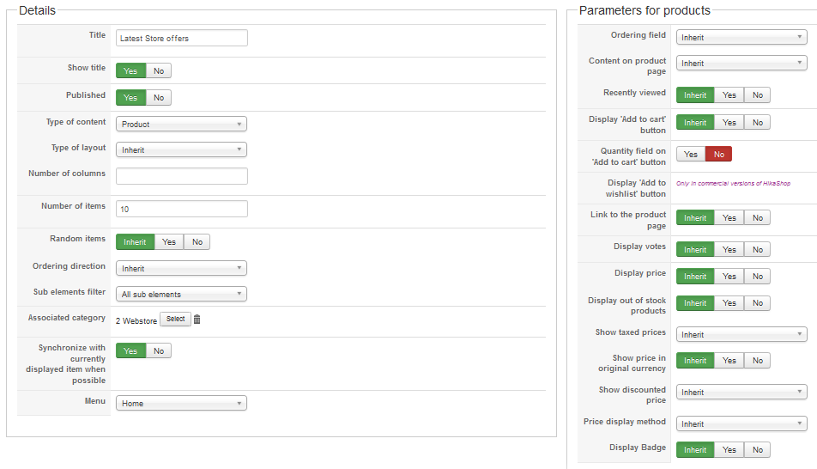Focus the Number of columns field

pyautogui.click(x=181, y=176)
